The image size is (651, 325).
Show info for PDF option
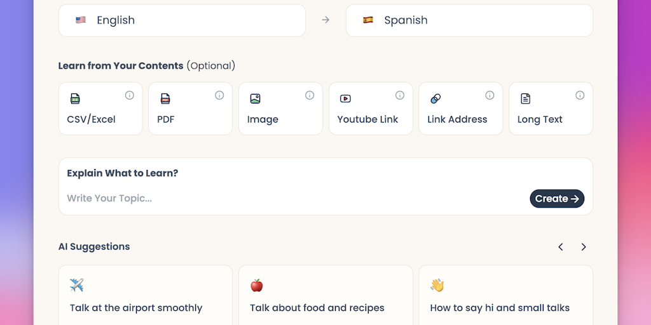(219, 95)
